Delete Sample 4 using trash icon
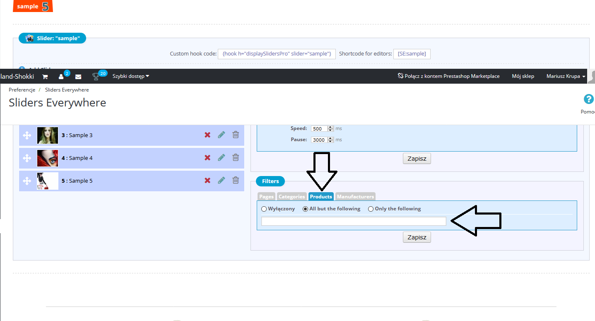 tap(236, 157)
